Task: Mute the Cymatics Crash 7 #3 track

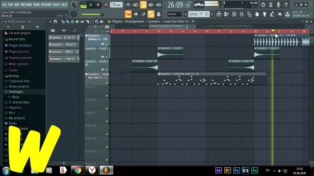Action: pyautogui.click(x=107, y=70)
